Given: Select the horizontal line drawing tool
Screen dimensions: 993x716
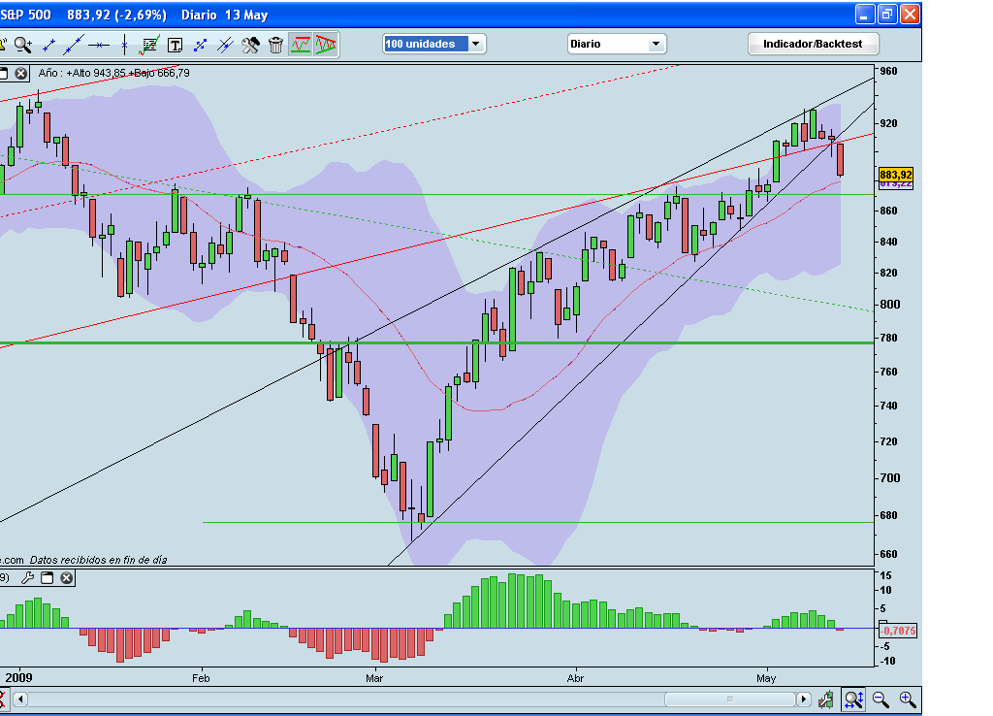Looking at the screenshot, I should point(99,45).
